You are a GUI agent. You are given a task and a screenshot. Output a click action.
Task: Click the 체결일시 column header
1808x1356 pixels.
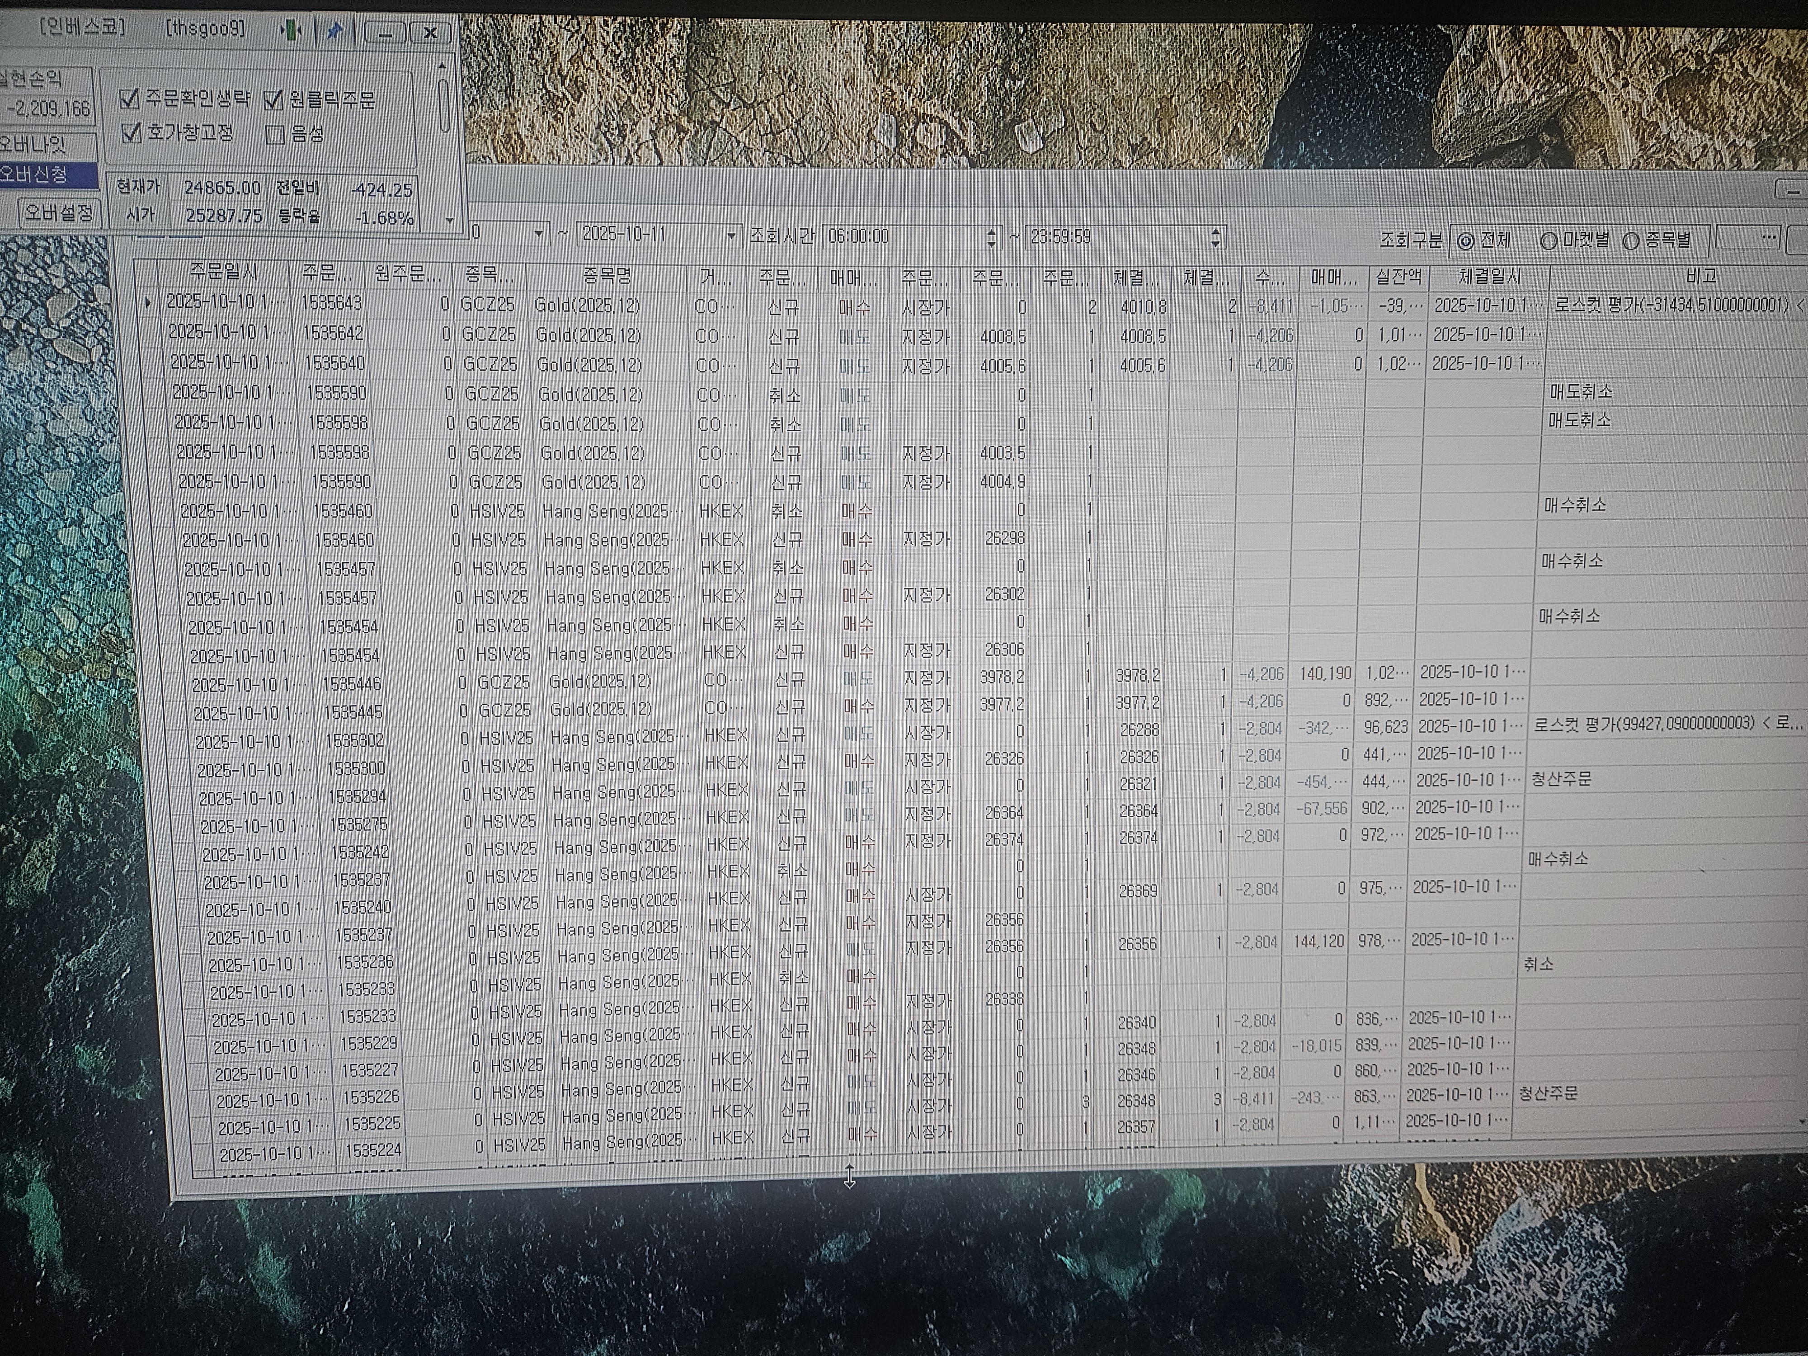(1488, 277)
